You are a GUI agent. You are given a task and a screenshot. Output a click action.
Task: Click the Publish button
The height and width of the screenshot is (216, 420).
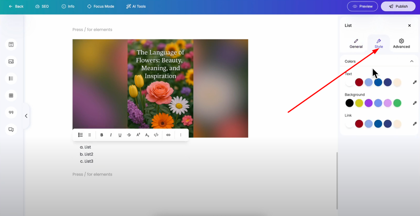click(398, 6)
